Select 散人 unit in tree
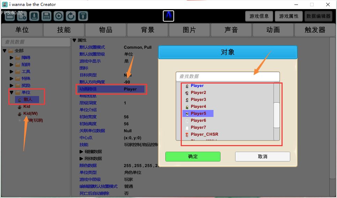This screenshot has height=198, width=337. pos(27,100)
